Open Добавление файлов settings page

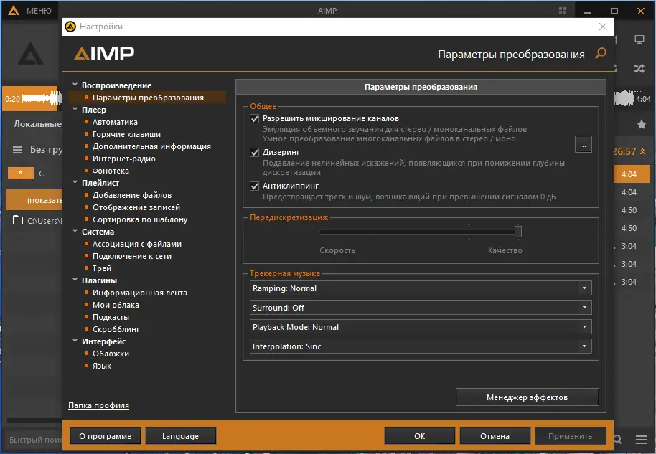pos(132,195)
